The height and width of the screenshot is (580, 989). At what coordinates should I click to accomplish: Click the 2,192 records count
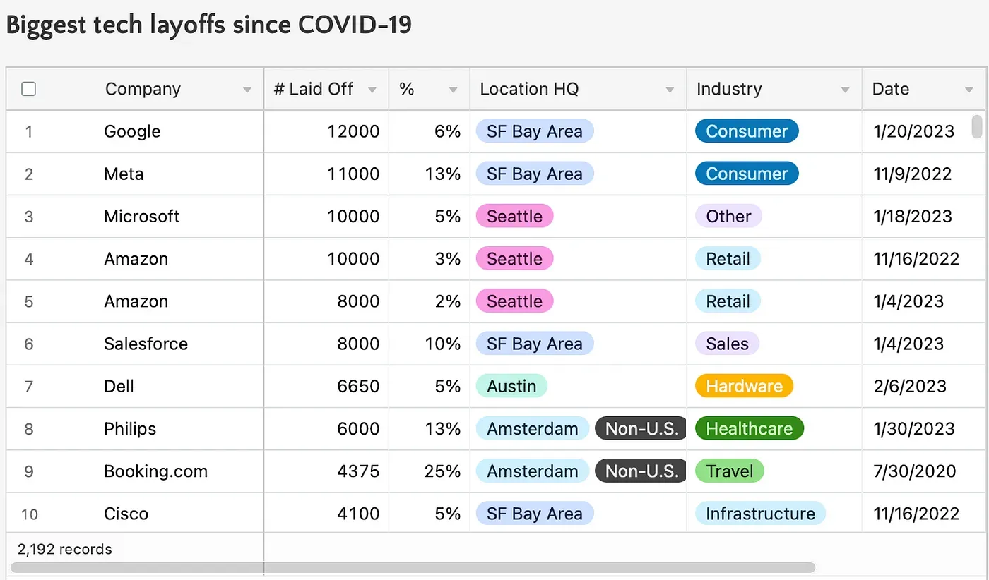[65, 549]
